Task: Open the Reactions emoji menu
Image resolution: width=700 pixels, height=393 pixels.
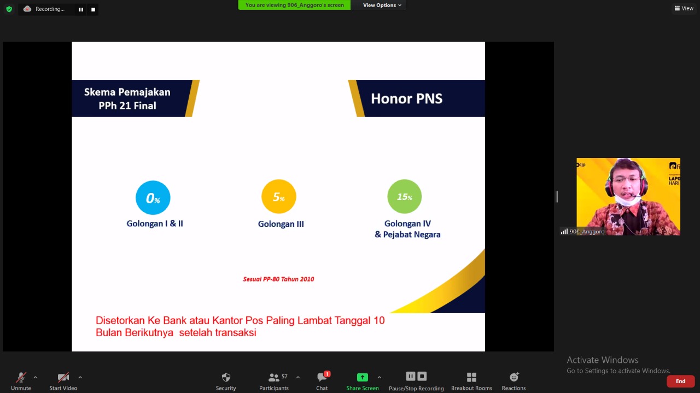Action: [x=514, y=380]
